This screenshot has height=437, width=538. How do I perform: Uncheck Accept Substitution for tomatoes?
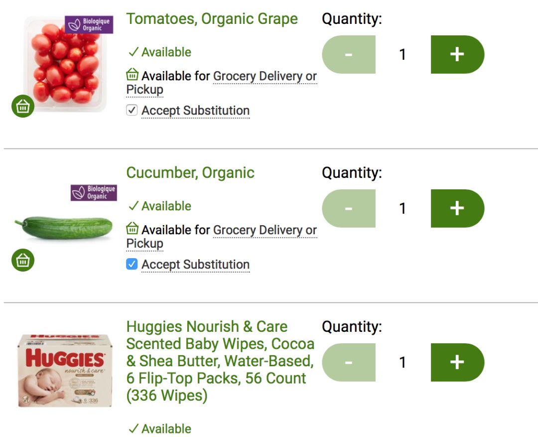132,110
